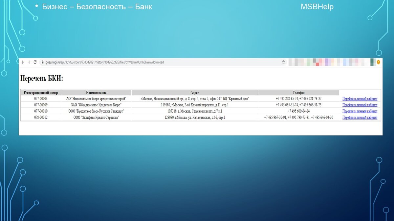Bookmark page with the star icon

284,62
